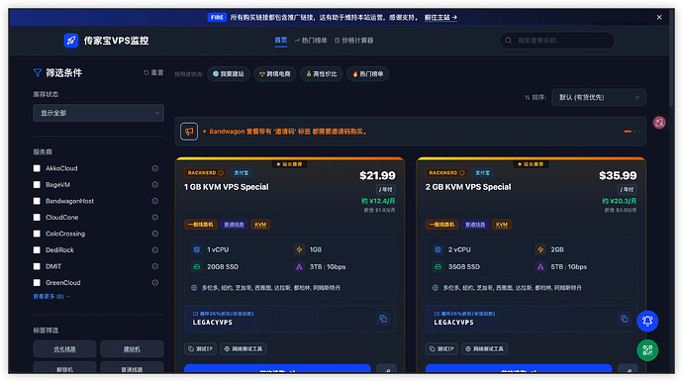
Task: Open info icon next to DediRock
Action: [x=155, y=250]
